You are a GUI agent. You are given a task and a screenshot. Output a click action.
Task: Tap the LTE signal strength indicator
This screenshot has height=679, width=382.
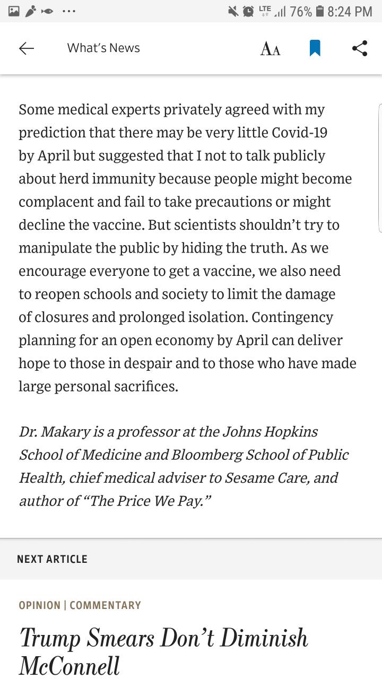point(272,11)
